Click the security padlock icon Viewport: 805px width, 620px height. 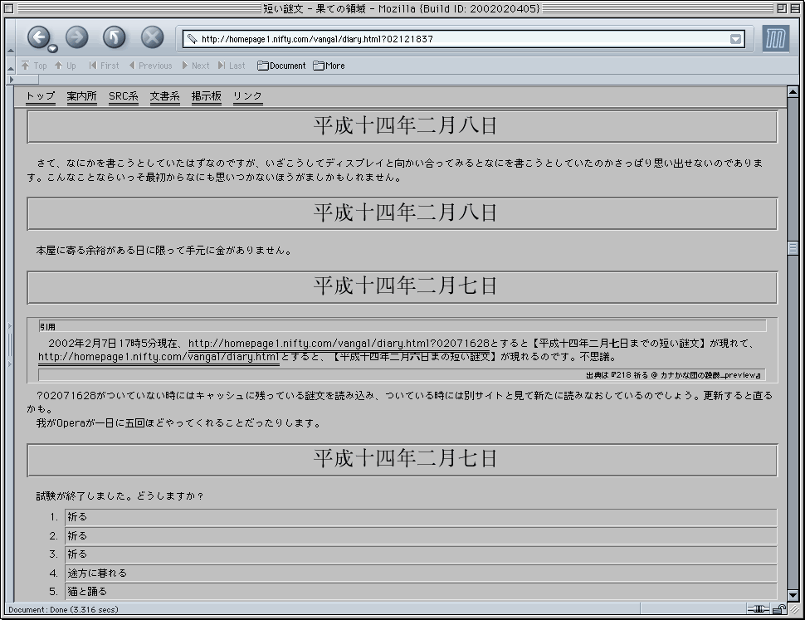[x=779, y=609]
